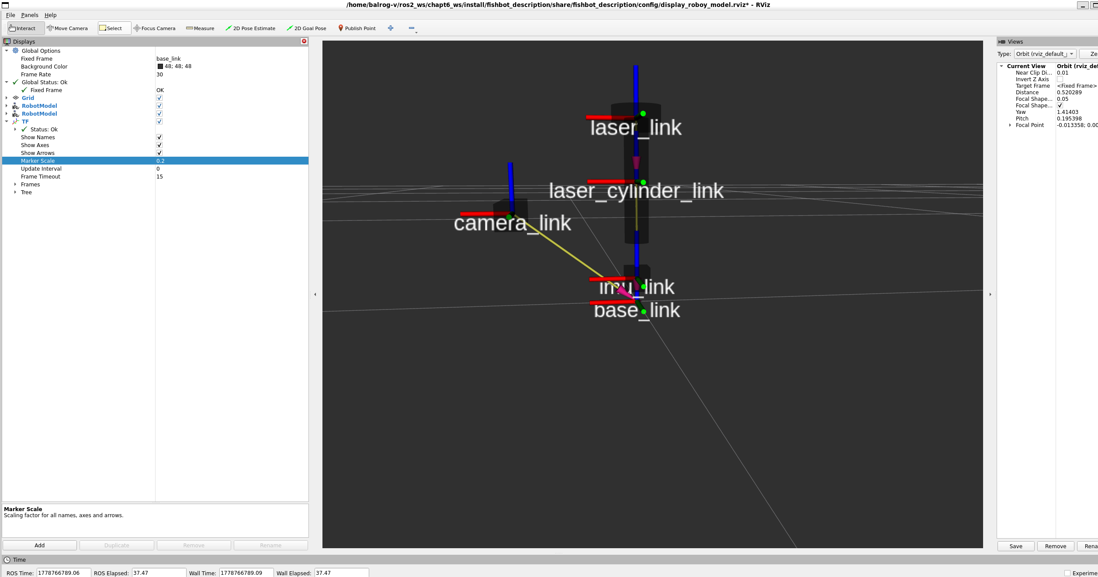Click the Displays panel monitor icon
1098x577 pixels.
[x=7, y=41]
